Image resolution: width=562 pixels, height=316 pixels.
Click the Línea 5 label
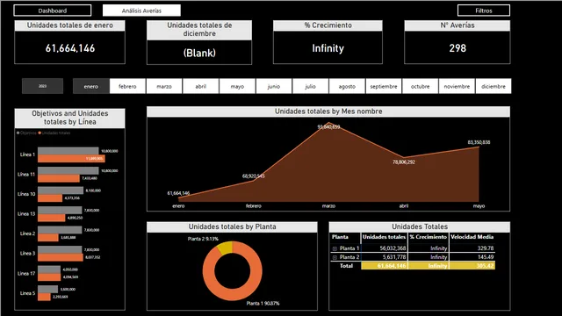pyautogui.click(x=27, y=293)
